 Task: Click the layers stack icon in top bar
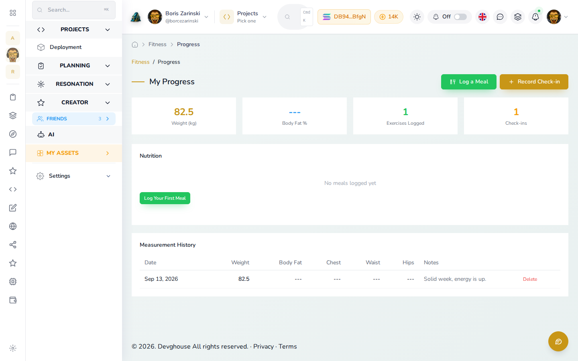pyautogui.click(x=518, y=17)
